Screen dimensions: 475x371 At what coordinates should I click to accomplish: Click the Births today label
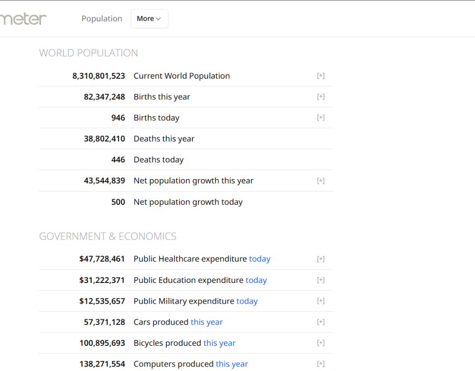[156, 118]
